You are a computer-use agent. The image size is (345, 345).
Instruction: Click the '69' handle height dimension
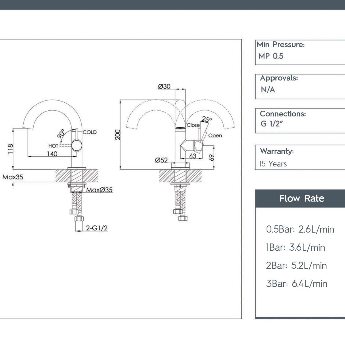click(212, 158)
